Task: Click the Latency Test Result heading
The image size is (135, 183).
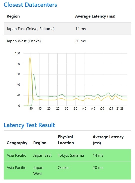Action: [29, 125]
